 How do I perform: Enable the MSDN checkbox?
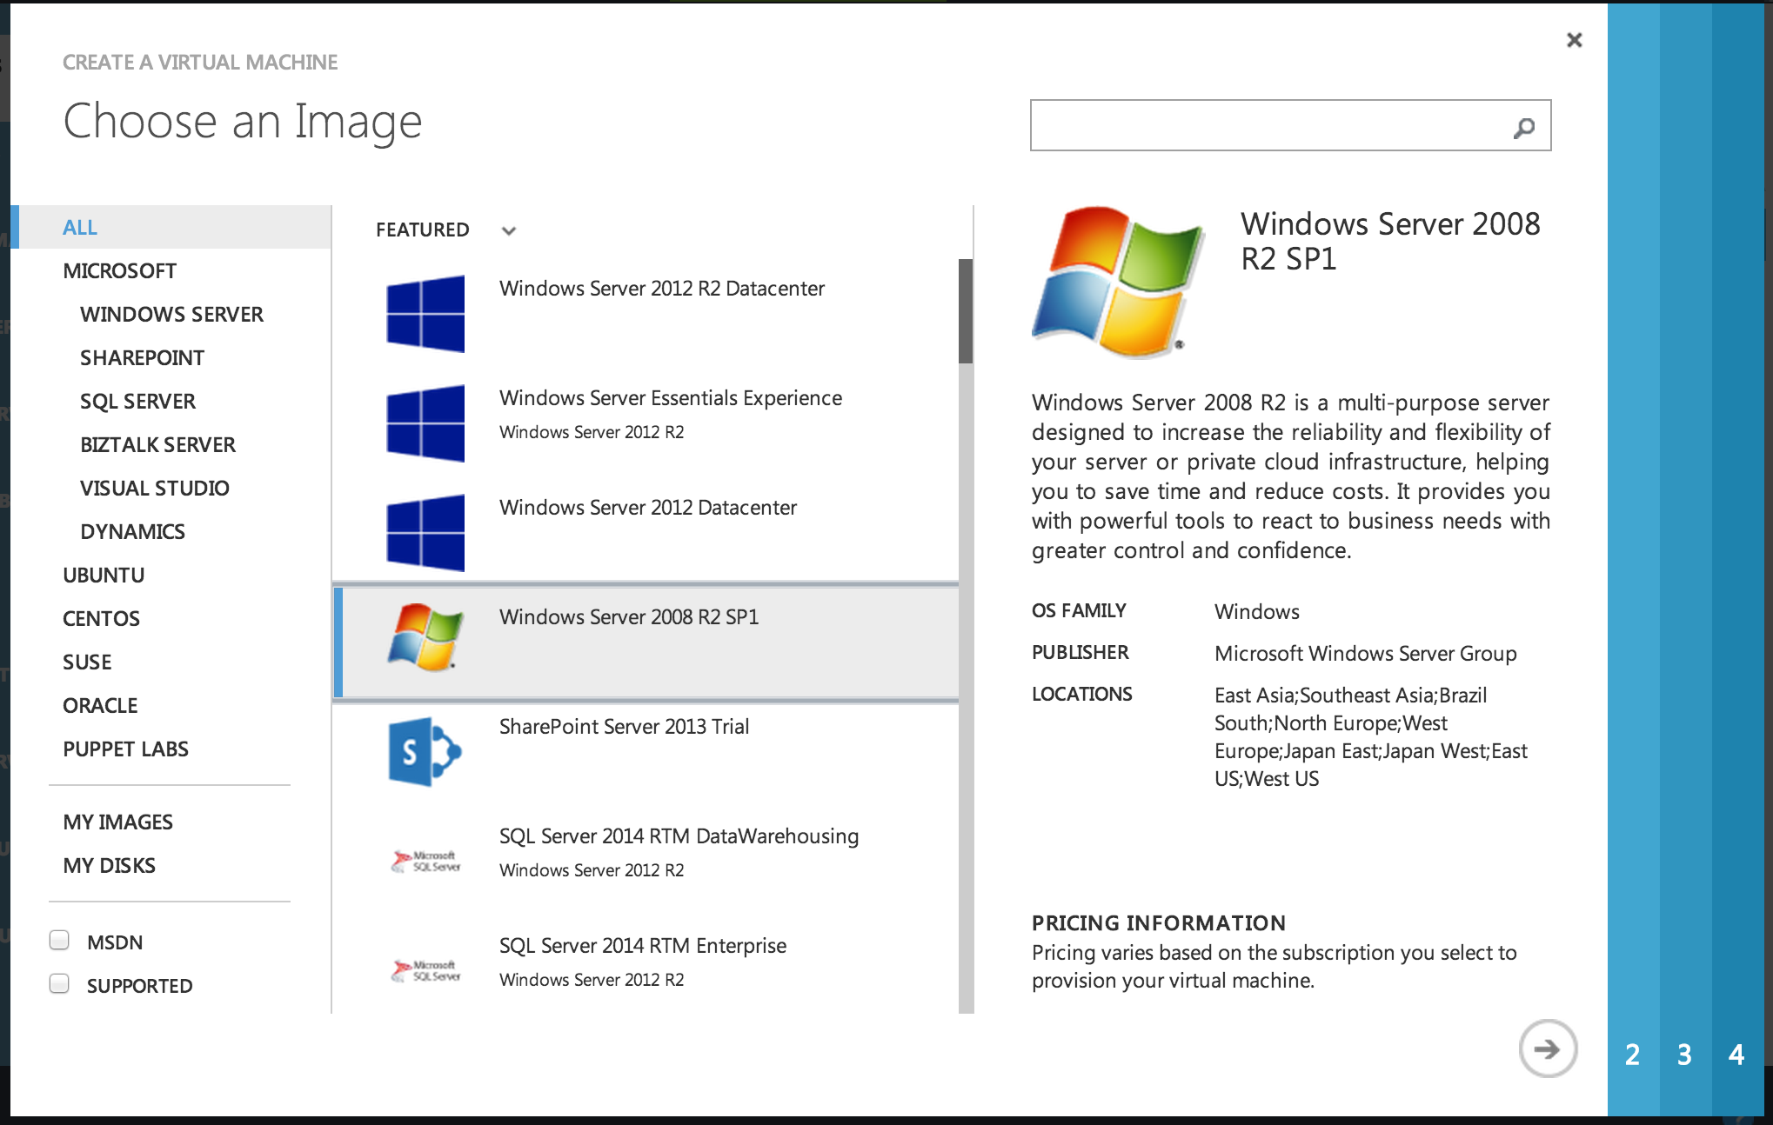coord(59,940)
